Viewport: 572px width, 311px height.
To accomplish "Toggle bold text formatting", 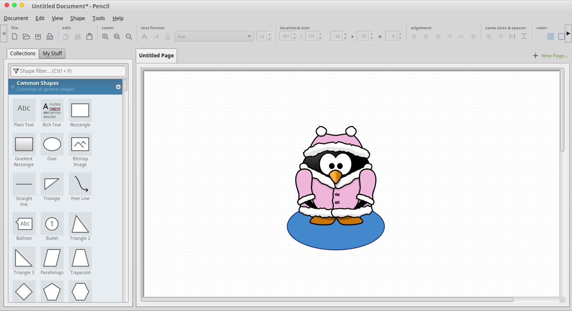I will (x=144, y=37).
